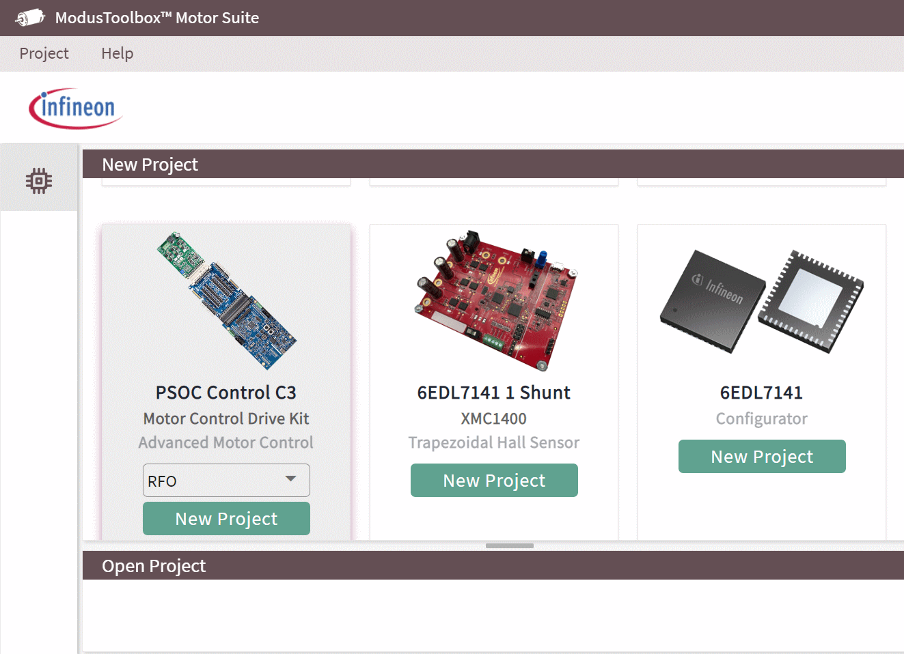
Task: Click the Trapezoidal Hall Sensor text
Action: tap(494, 442)
